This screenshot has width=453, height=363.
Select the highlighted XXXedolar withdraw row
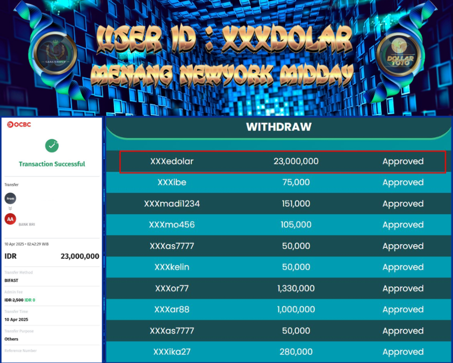pos(282,161)
